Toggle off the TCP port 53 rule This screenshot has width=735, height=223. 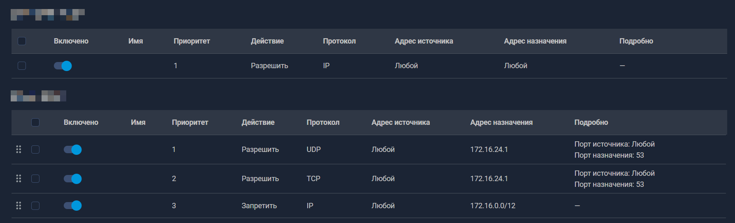click(73, 179)
